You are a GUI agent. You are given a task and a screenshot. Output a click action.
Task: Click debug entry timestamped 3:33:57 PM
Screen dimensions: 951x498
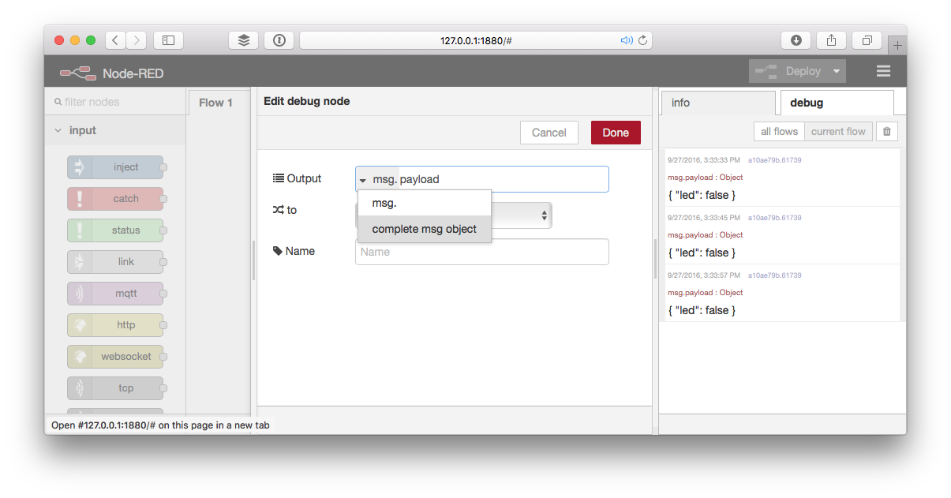[782, 294]
